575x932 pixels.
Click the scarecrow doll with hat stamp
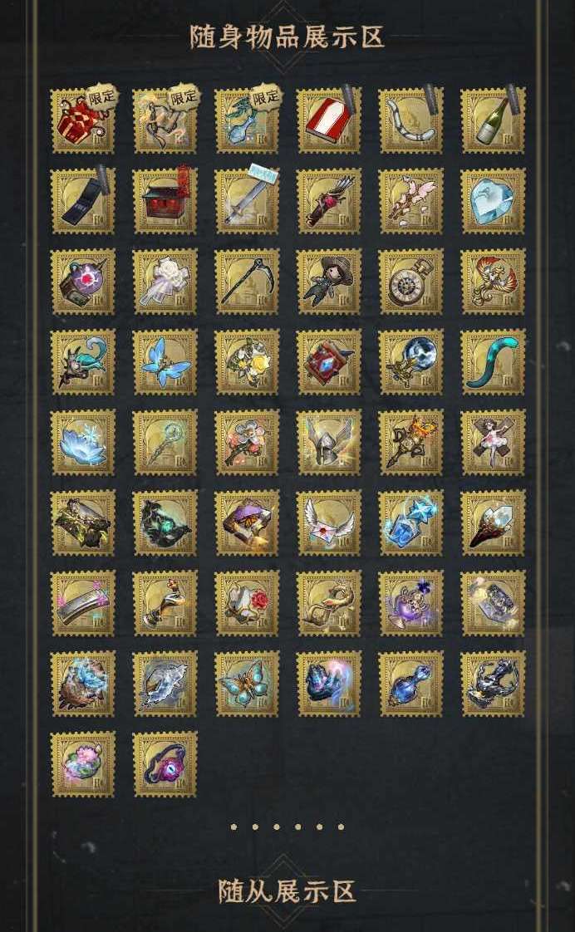point(329,281)
